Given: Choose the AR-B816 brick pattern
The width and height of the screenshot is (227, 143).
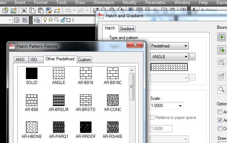Looking at the screenshot, I should click(86, 73).
